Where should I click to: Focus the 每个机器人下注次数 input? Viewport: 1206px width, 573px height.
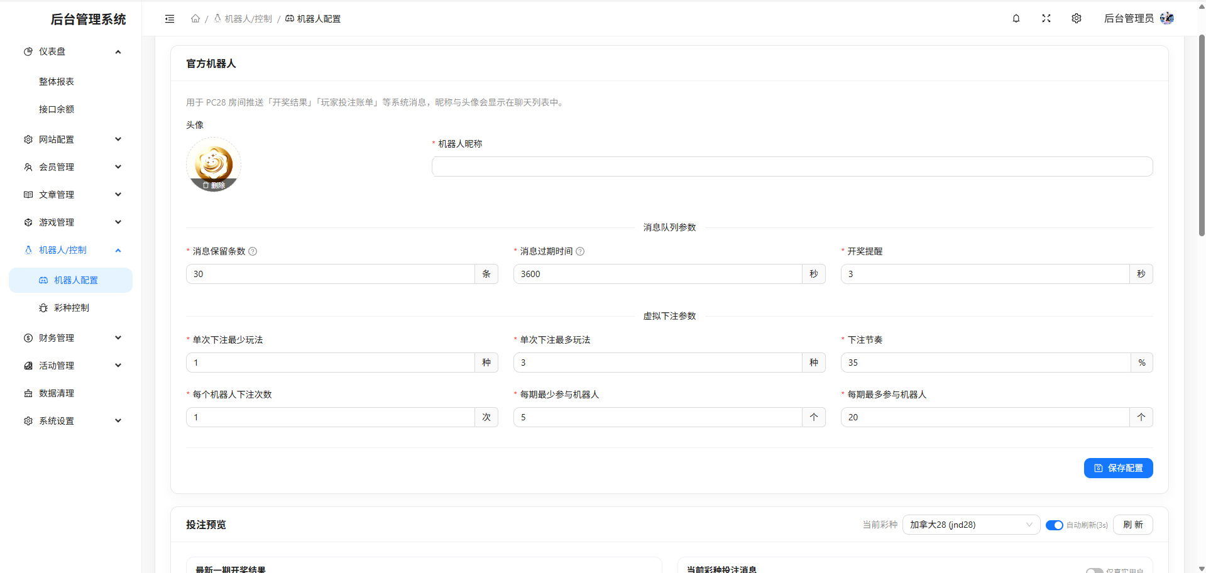pos(331,417)
